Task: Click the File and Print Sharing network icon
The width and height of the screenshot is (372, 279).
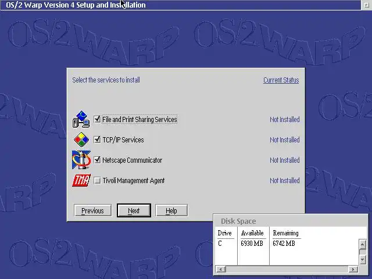Action: (x=81, y=119)
